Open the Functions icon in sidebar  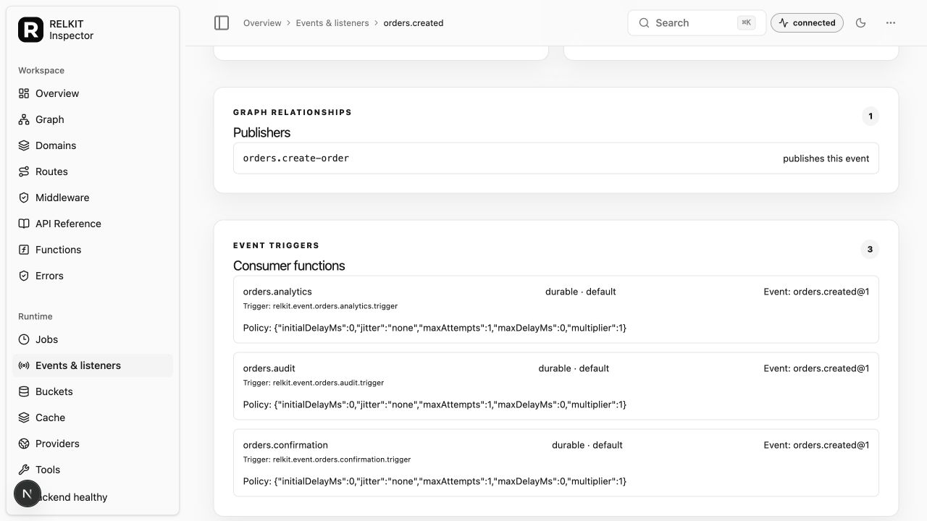point(24,250)
